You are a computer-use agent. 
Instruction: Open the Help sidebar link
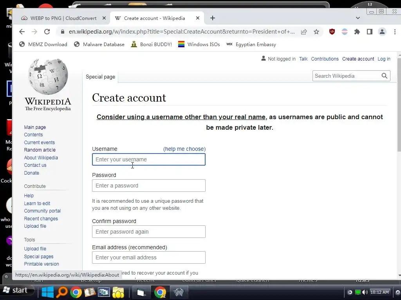pos(29,196)
